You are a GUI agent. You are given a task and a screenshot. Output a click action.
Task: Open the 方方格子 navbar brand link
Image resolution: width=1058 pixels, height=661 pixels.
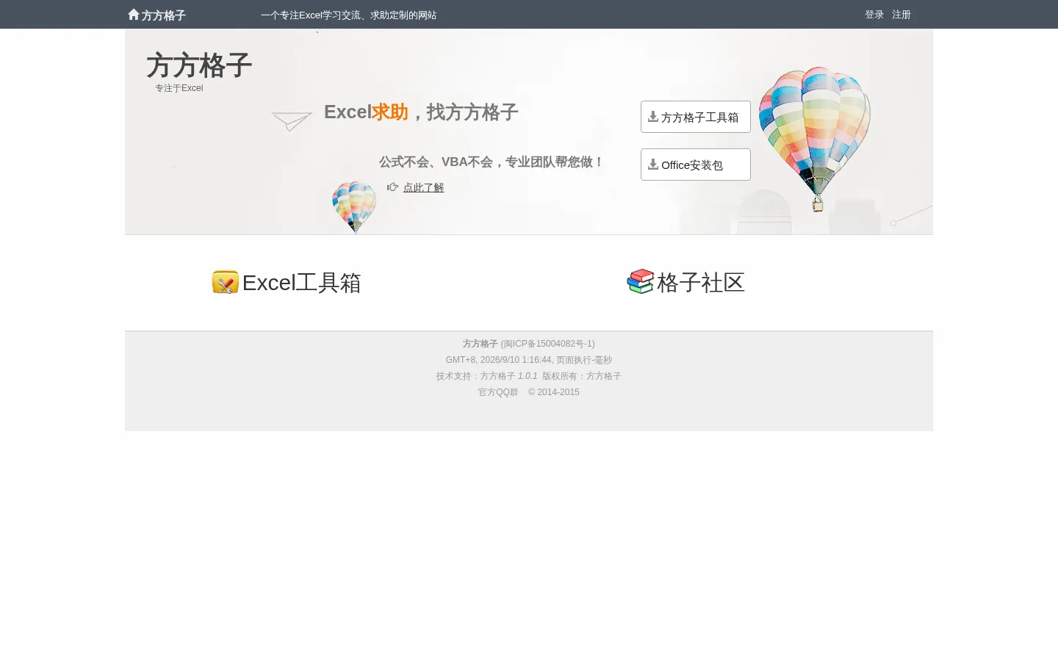pyautogui.click(x=163, y=15)
